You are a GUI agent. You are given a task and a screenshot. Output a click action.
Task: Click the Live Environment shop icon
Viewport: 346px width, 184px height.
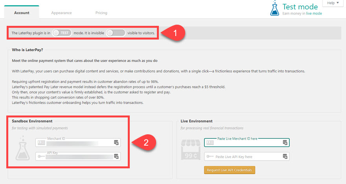[191, 150]
